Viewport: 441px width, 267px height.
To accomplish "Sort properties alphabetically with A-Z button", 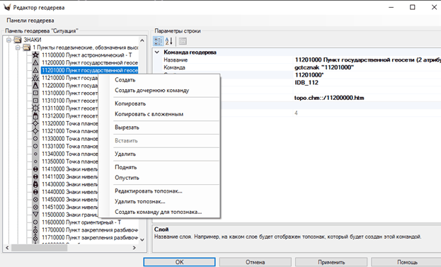I will (168, 41).
